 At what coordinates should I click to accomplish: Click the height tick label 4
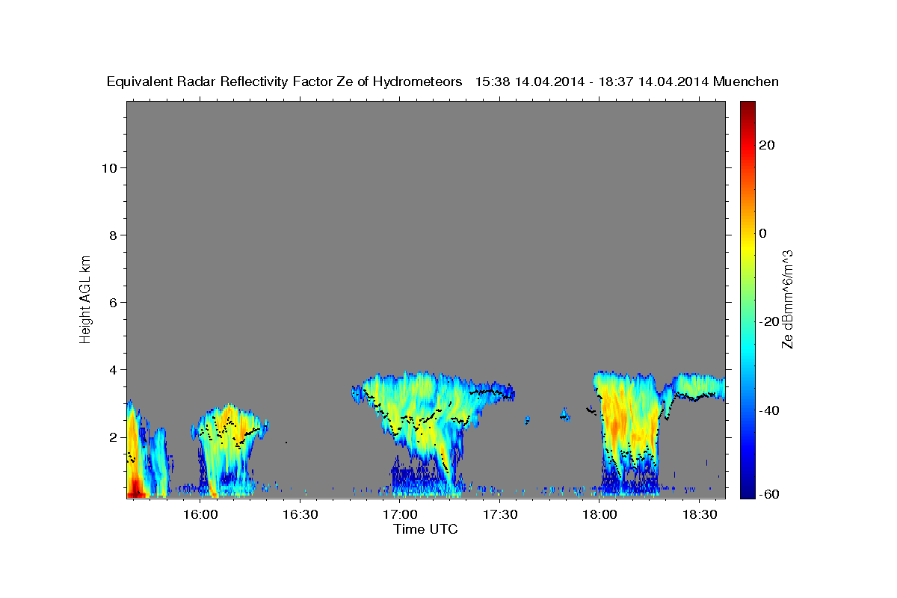click(x=114, y=369)
